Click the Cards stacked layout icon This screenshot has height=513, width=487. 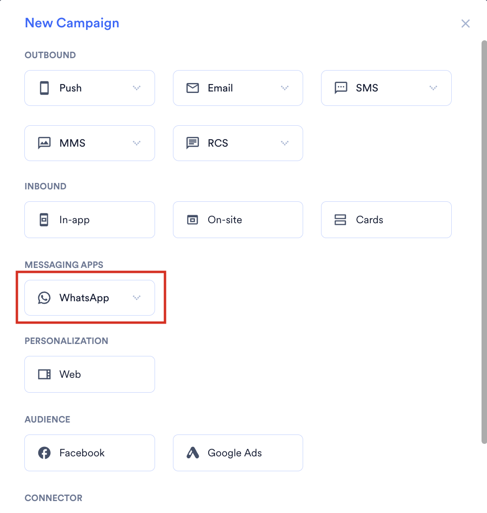click(340, 220)
